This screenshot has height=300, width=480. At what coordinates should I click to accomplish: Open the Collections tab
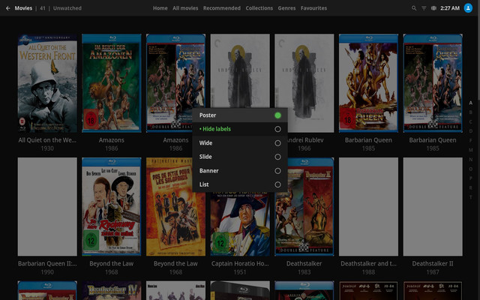pos(259,8)
